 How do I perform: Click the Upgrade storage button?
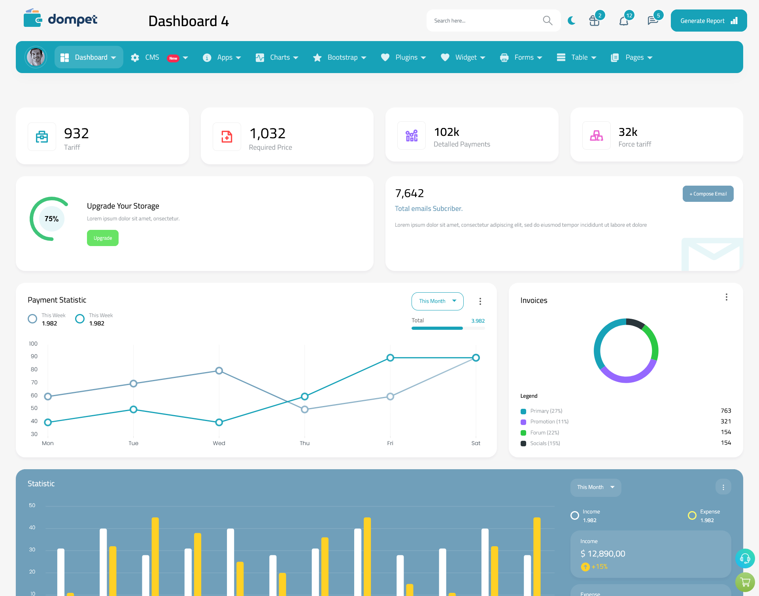102,238
